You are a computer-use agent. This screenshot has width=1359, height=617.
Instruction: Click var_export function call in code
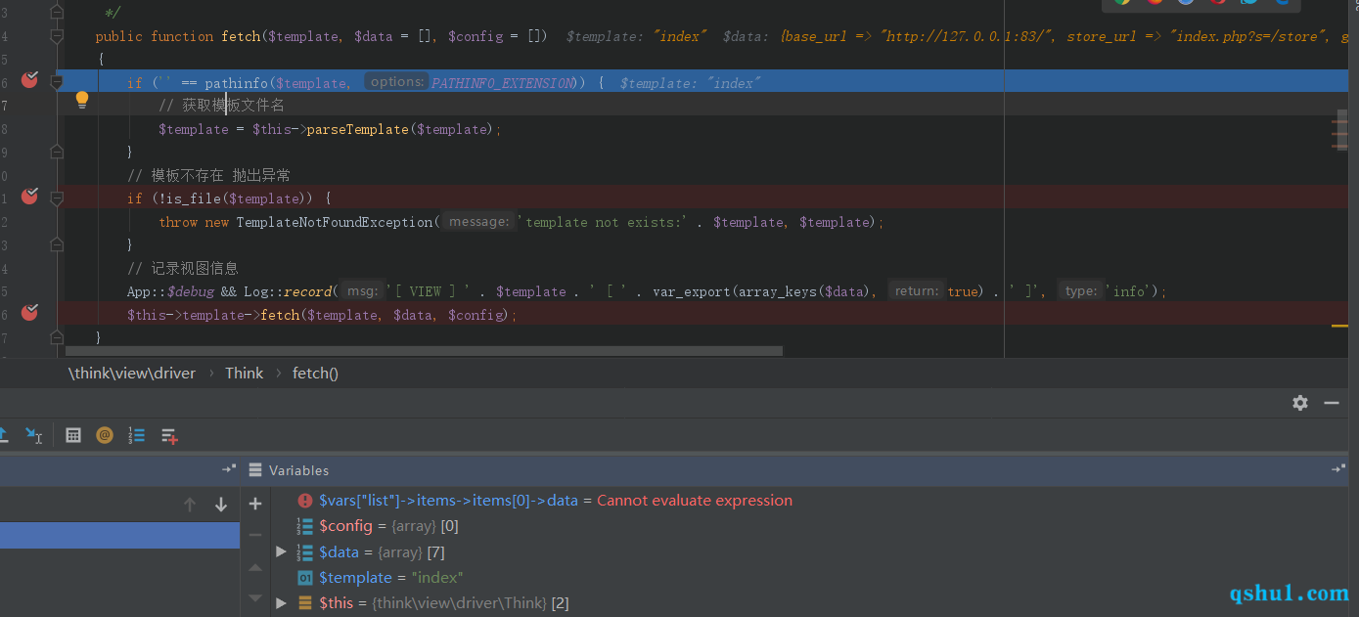[693, 291]
